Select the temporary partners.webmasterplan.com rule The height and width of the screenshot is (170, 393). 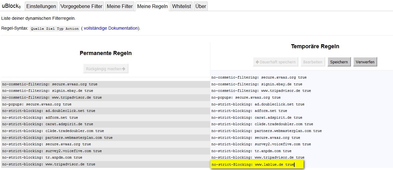(266, 131)
